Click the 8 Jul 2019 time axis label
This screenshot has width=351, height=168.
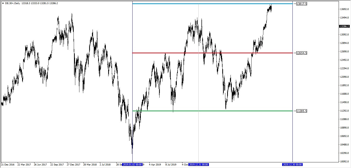[171, 165]
